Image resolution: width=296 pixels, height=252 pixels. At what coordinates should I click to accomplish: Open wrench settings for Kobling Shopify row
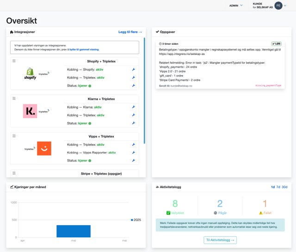134,70
